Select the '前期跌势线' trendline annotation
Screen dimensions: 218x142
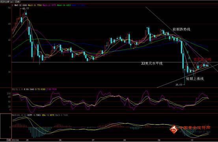tap(181, 29)
